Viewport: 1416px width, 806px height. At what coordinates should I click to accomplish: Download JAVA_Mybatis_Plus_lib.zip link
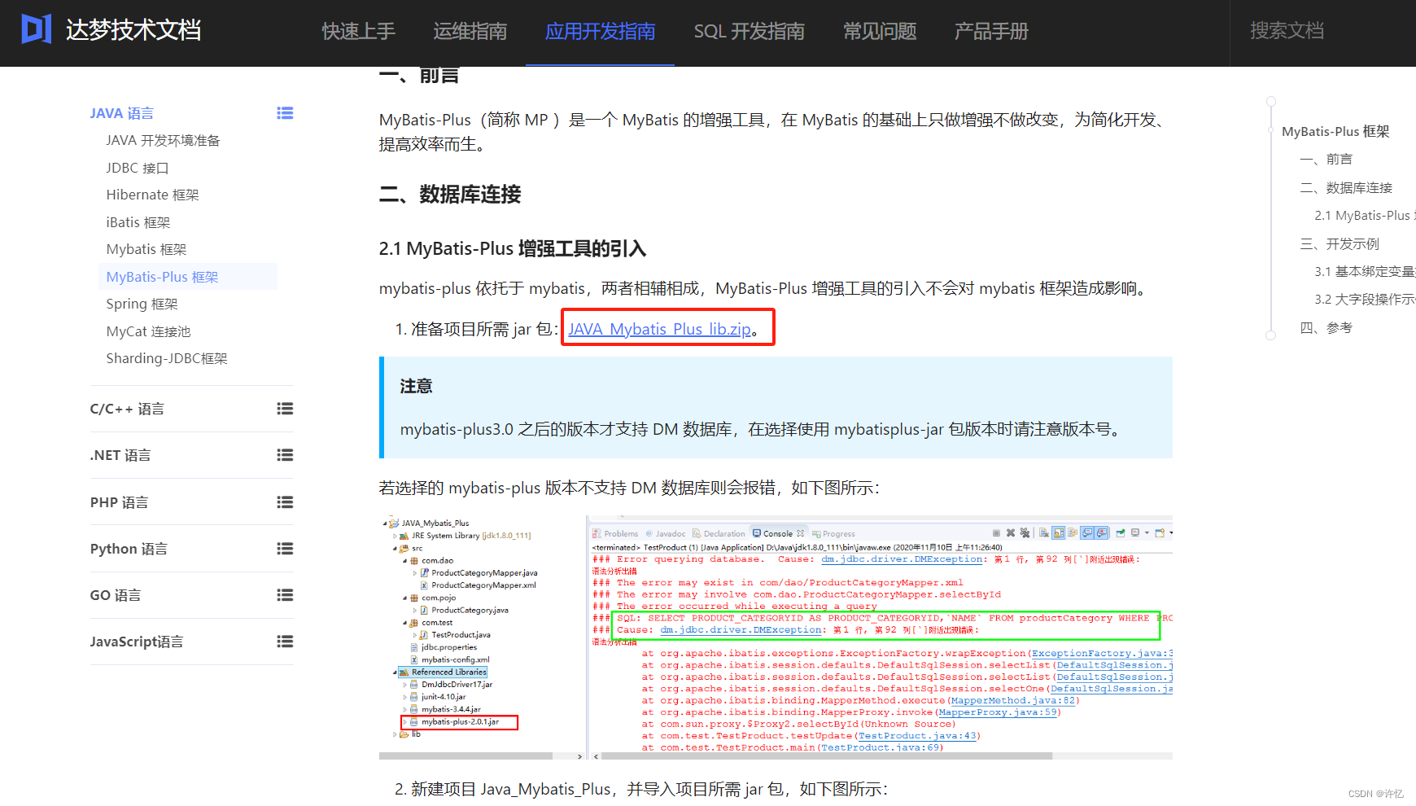pyautogui.click(x=660, y=329)
